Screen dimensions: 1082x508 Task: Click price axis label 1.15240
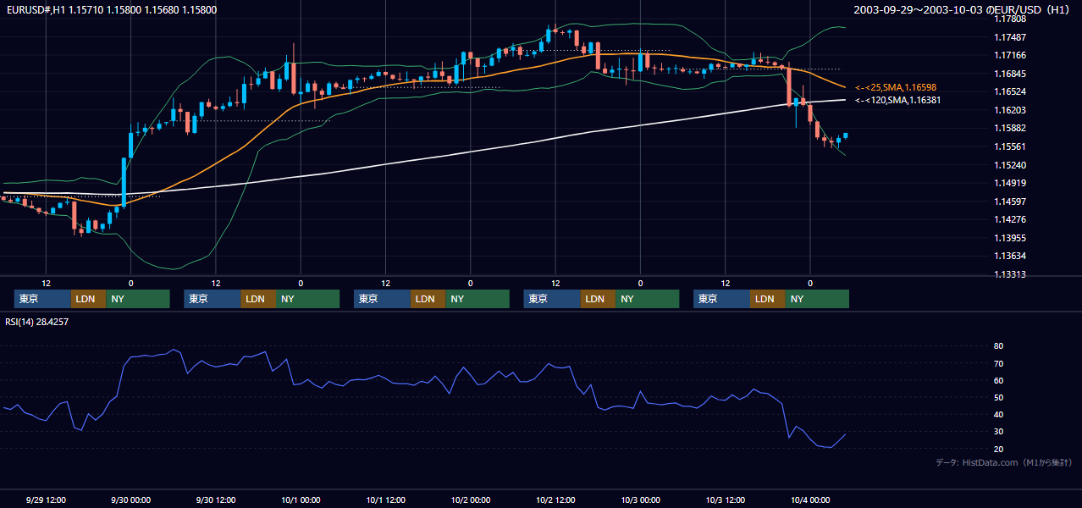click(1010, 165)
